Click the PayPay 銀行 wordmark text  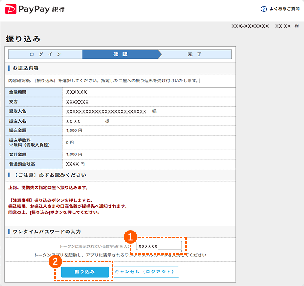[41, 9]
